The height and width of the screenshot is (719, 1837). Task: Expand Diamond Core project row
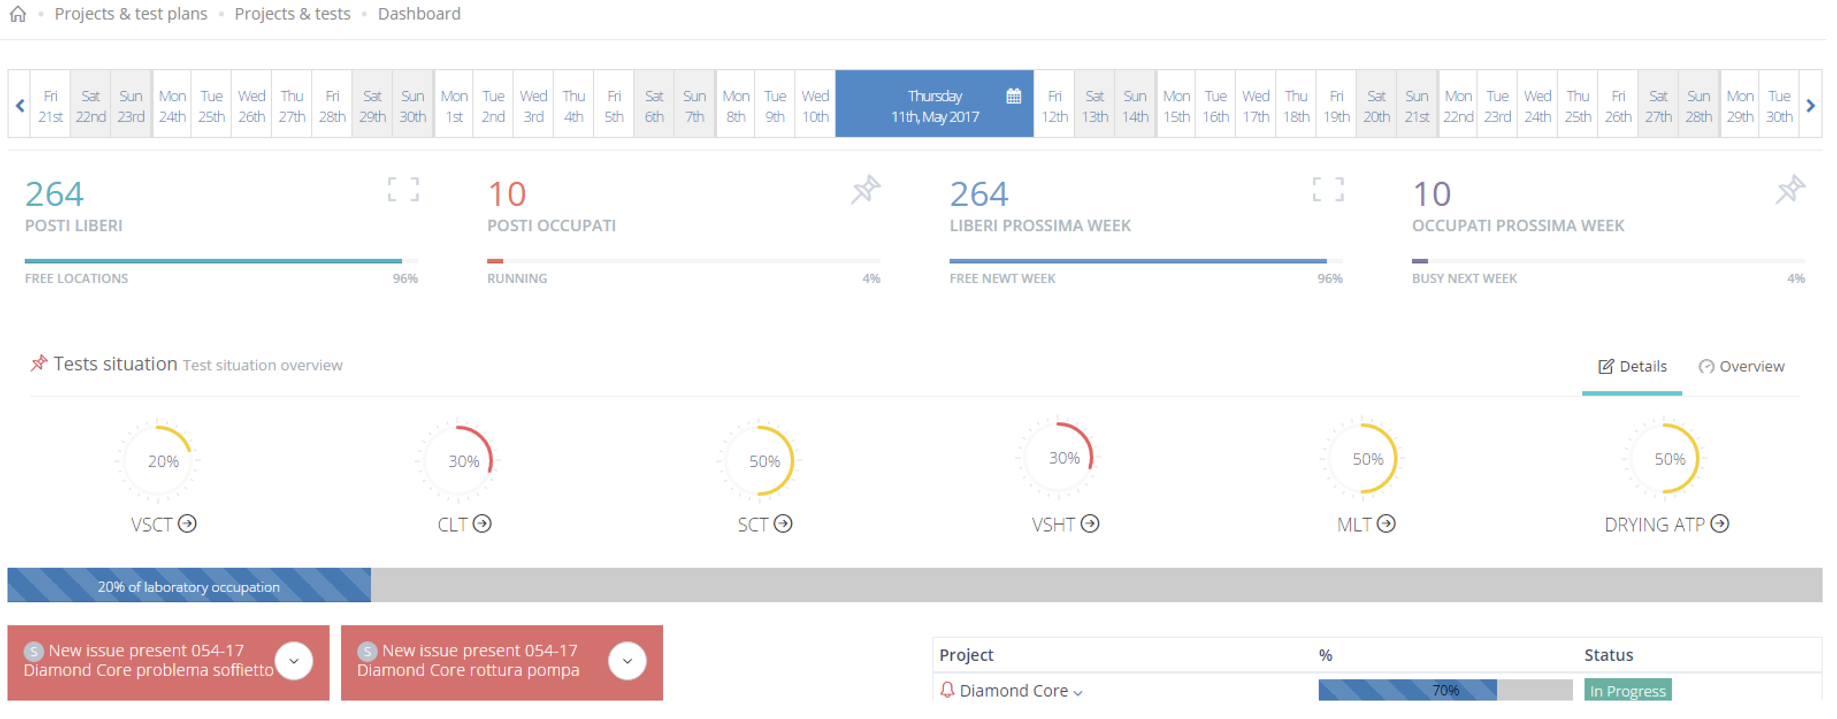point(1077,692)
